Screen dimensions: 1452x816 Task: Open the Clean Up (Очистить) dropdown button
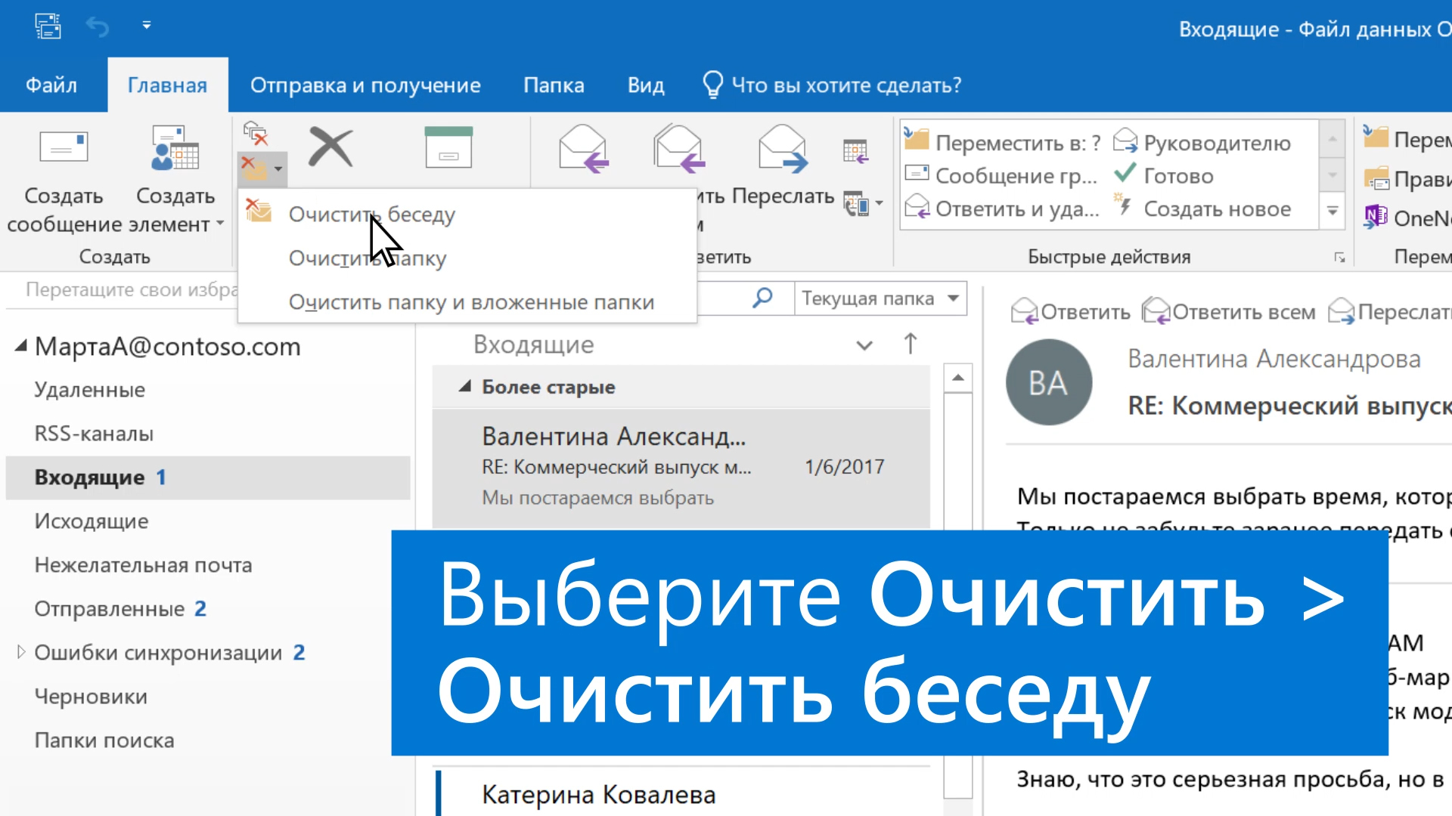(262, 169)
